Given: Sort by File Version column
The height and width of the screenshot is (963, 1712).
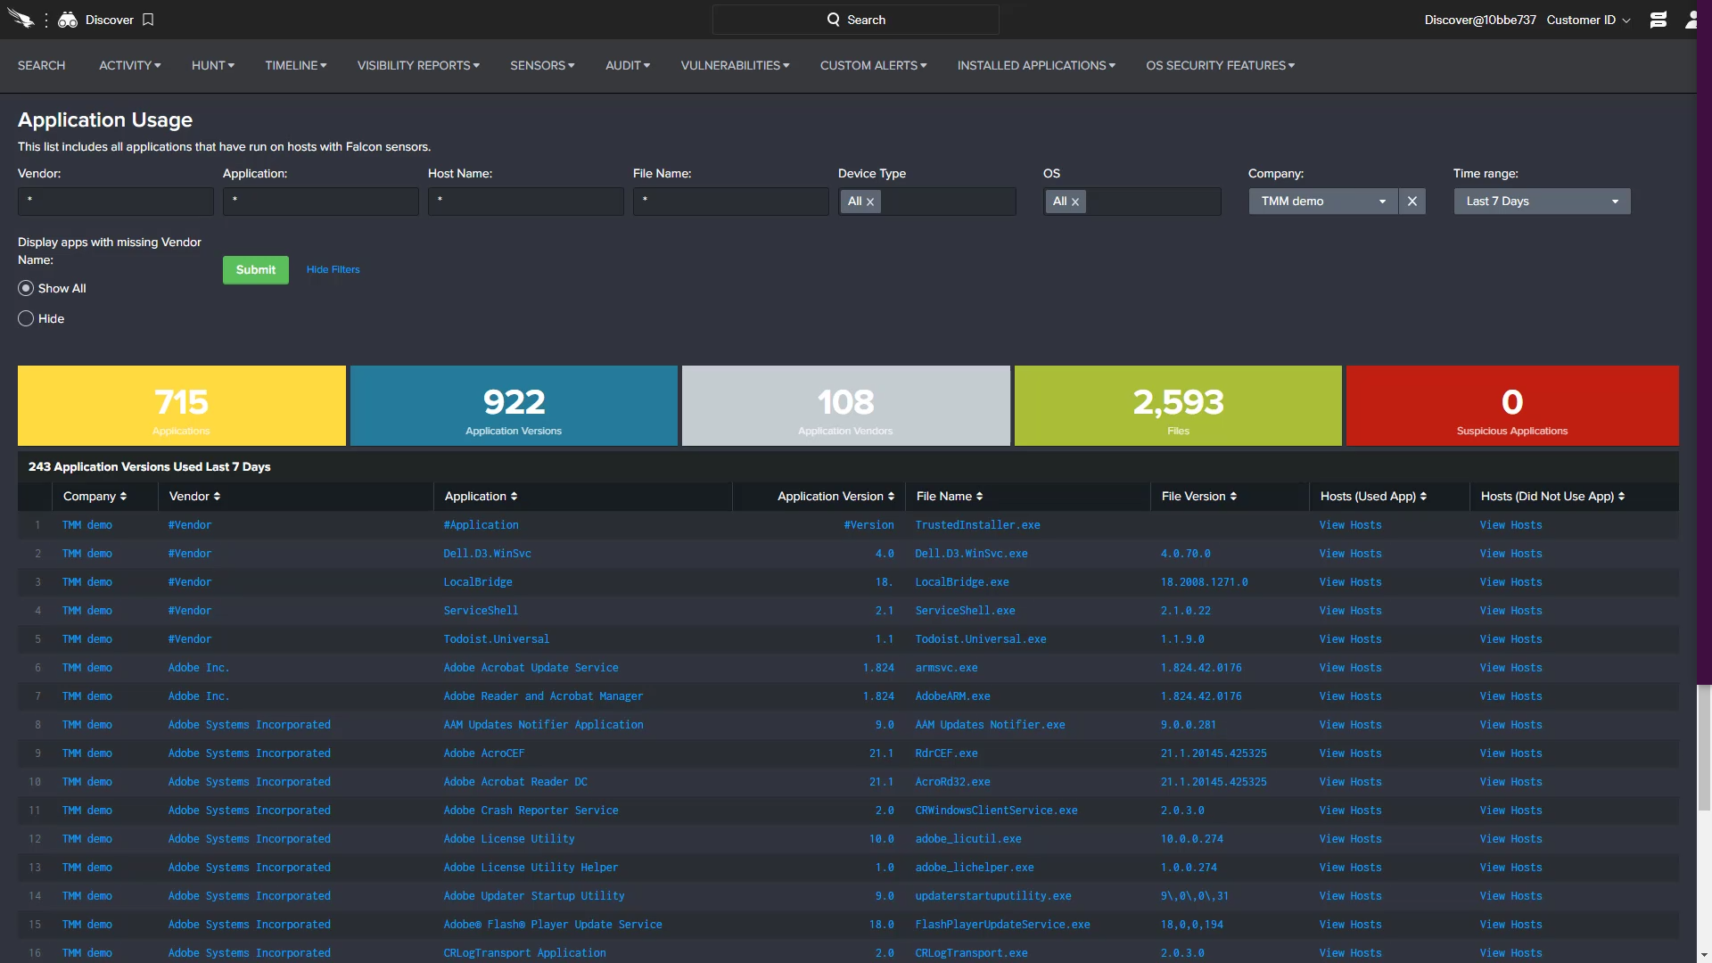Looking at the screenshot, I should click(1198, 496).
